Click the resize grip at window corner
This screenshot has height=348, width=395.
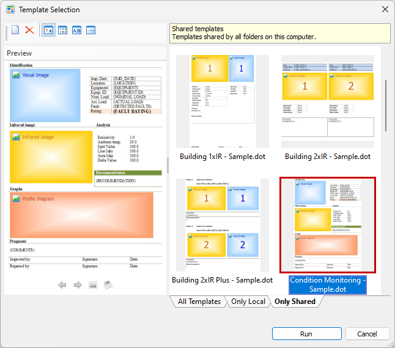(x=391, y=344)
